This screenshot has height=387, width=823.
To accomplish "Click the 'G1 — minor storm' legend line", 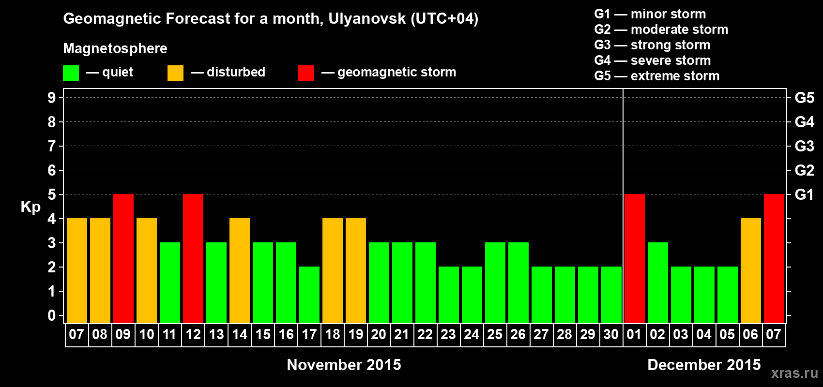I will [x=650, y=14].
